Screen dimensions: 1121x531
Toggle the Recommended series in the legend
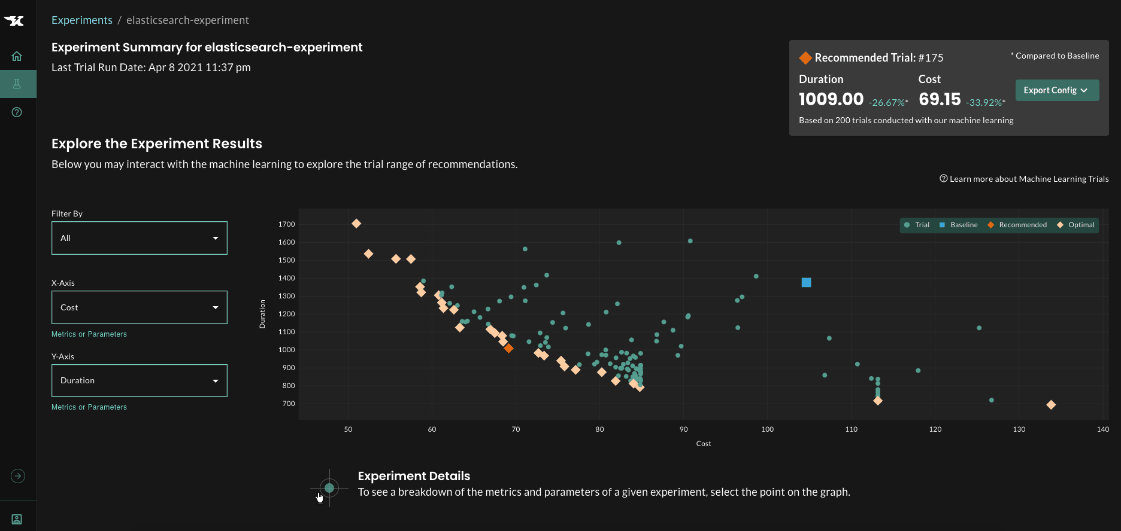(x=1017, y=225)
